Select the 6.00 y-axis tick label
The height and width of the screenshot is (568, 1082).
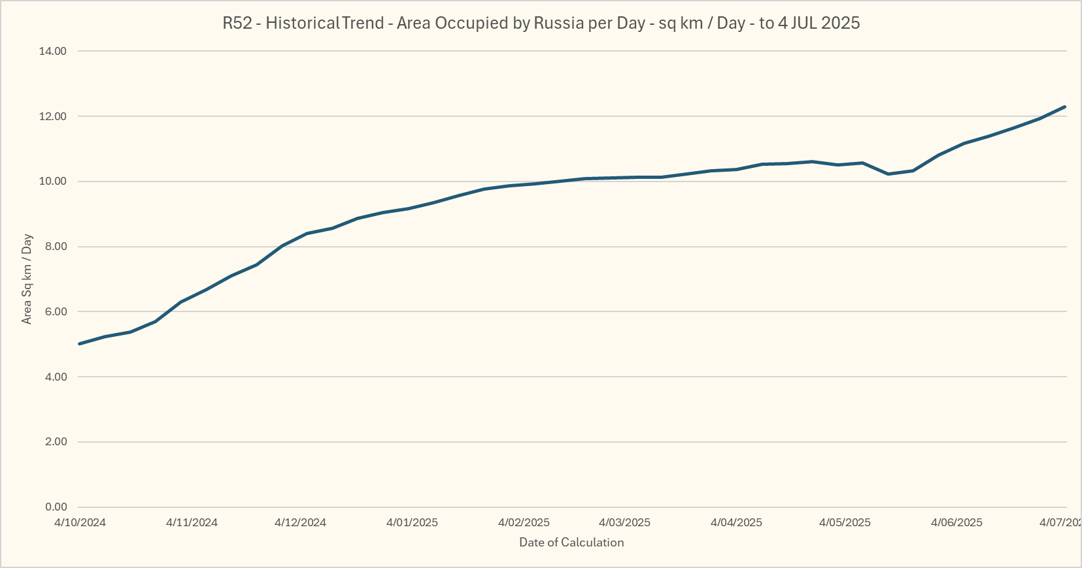55,312
